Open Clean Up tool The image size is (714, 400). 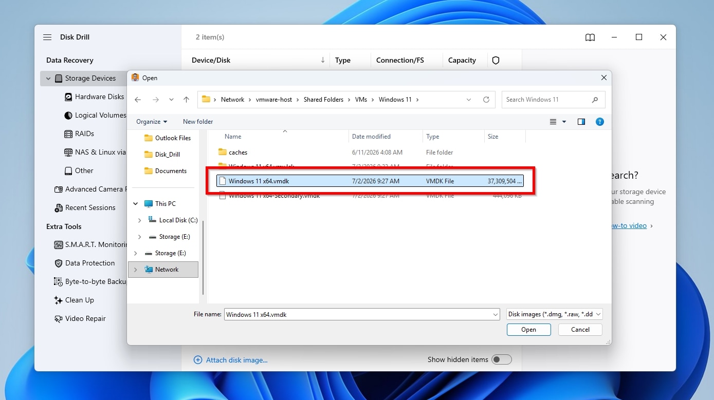pos(74,300)
